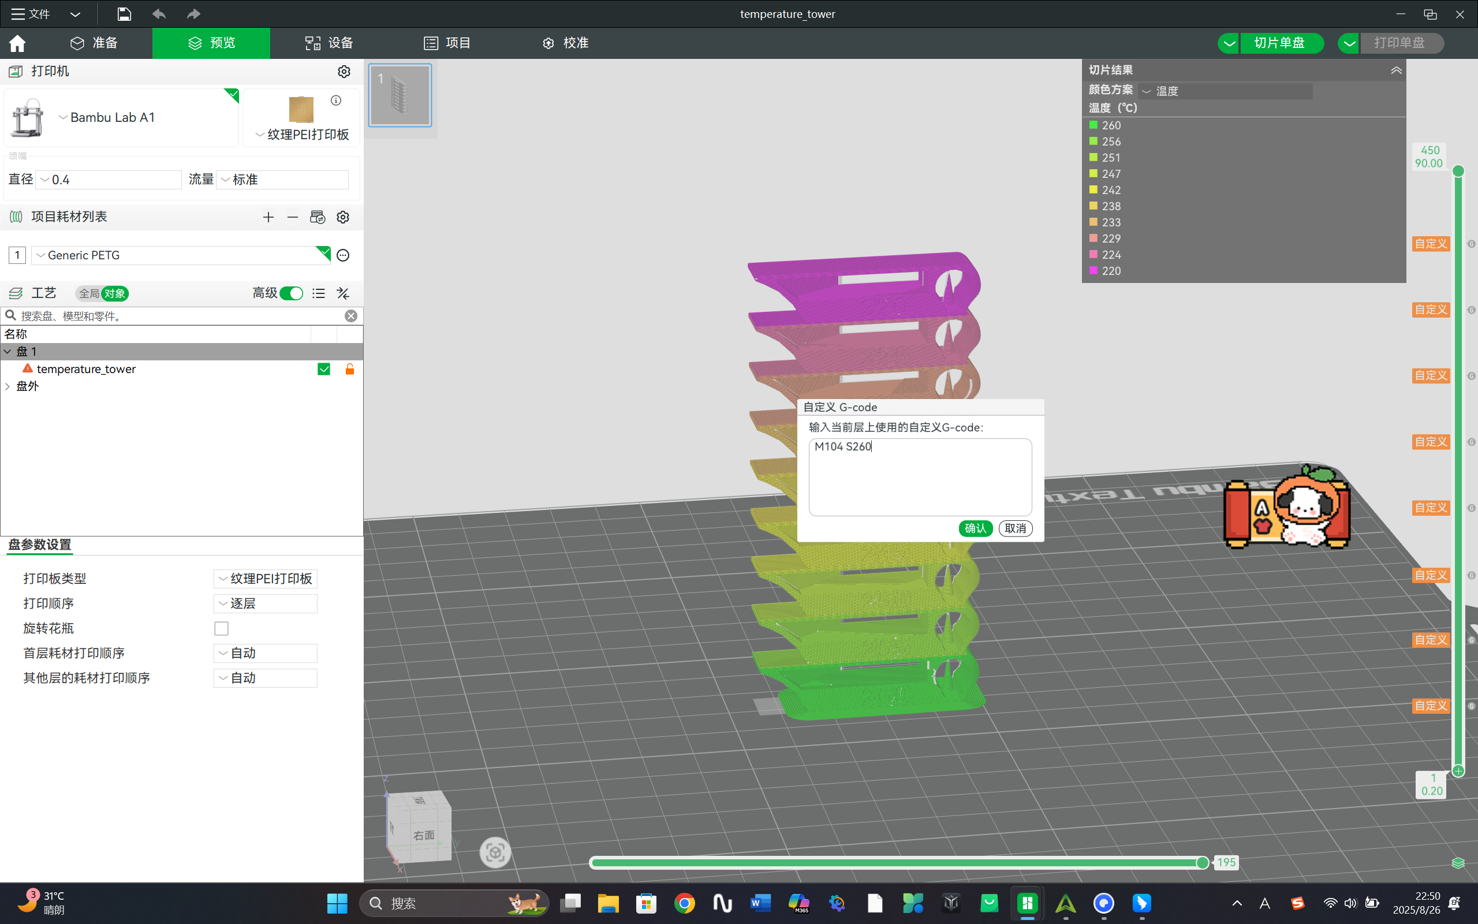This screenshot has height=924, width=1478.
Task: Open the print options arrow button
Action: (1349, 43)
